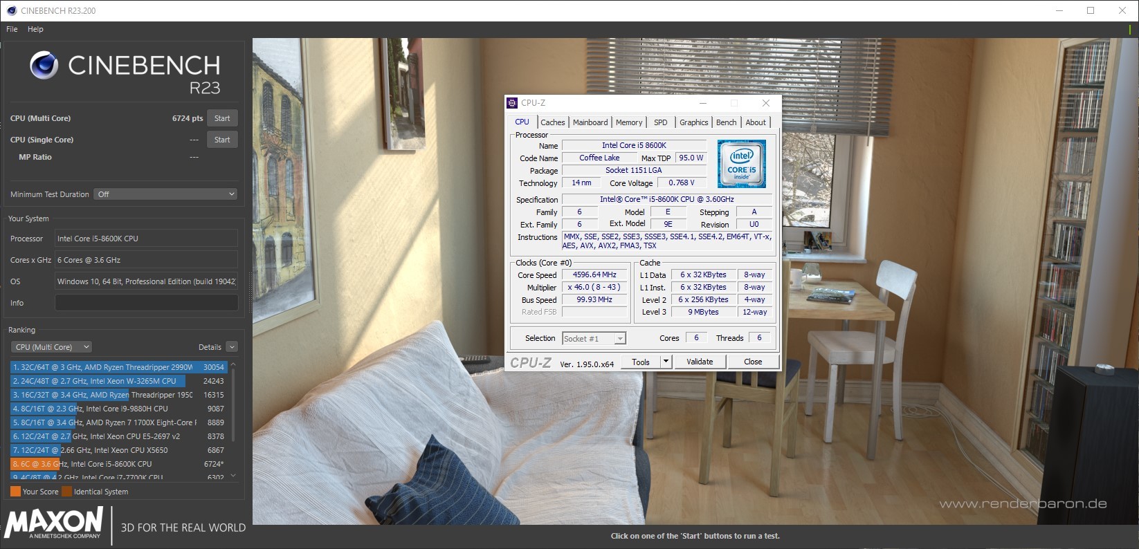
Task: Click the CPU-Z window title icon
Action: (x=512, y=103)
